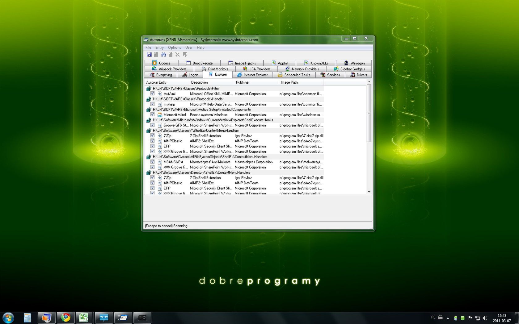Click the scrollbar up arrow in entry list
The width and height of the screenshot is (519, 324).
pyautogui.click(x=369, y=81)
